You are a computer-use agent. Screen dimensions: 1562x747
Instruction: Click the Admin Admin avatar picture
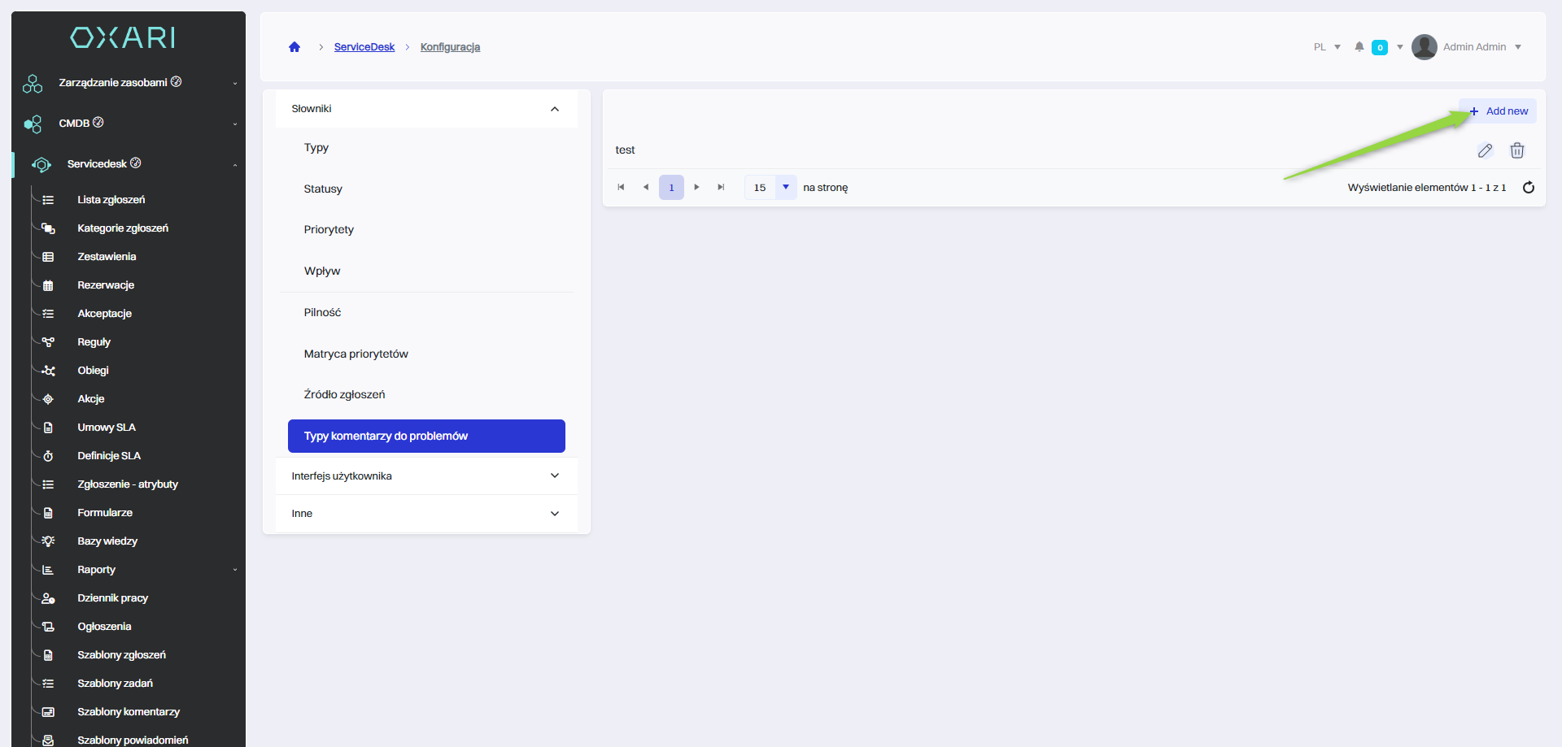(x=1424, y=47)
